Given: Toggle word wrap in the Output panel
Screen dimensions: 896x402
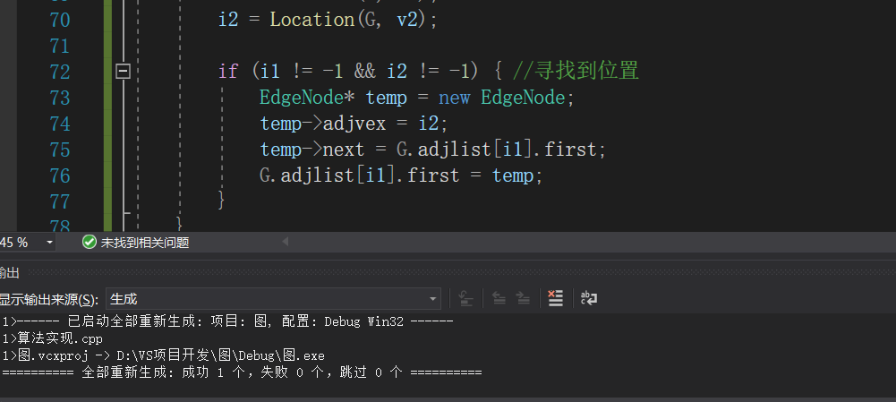Looking at the screenshot, I should tap(589, 298).
